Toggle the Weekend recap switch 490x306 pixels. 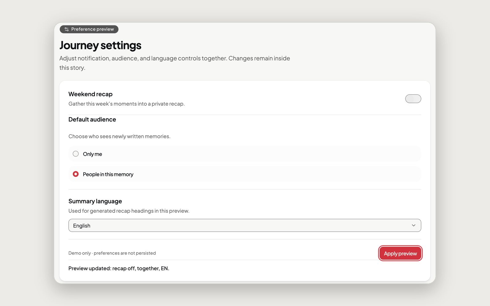(413, 99)
